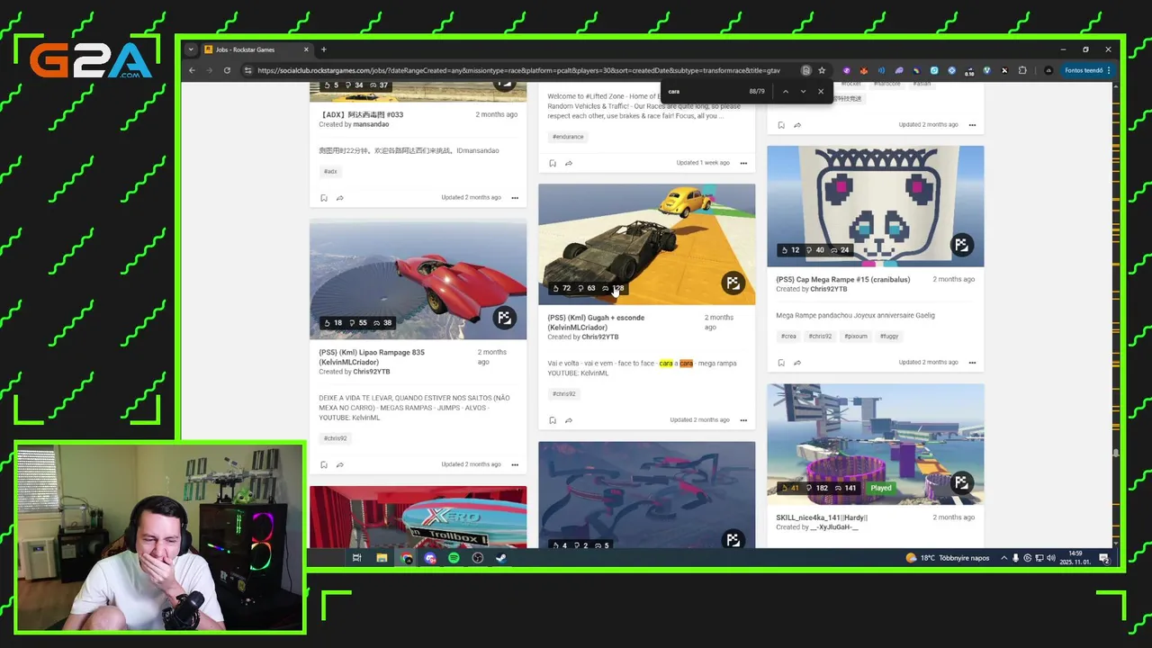
Task: Bookmark the Gugah + esconde job
Action: pyautogui.click(x=553, y=420)
